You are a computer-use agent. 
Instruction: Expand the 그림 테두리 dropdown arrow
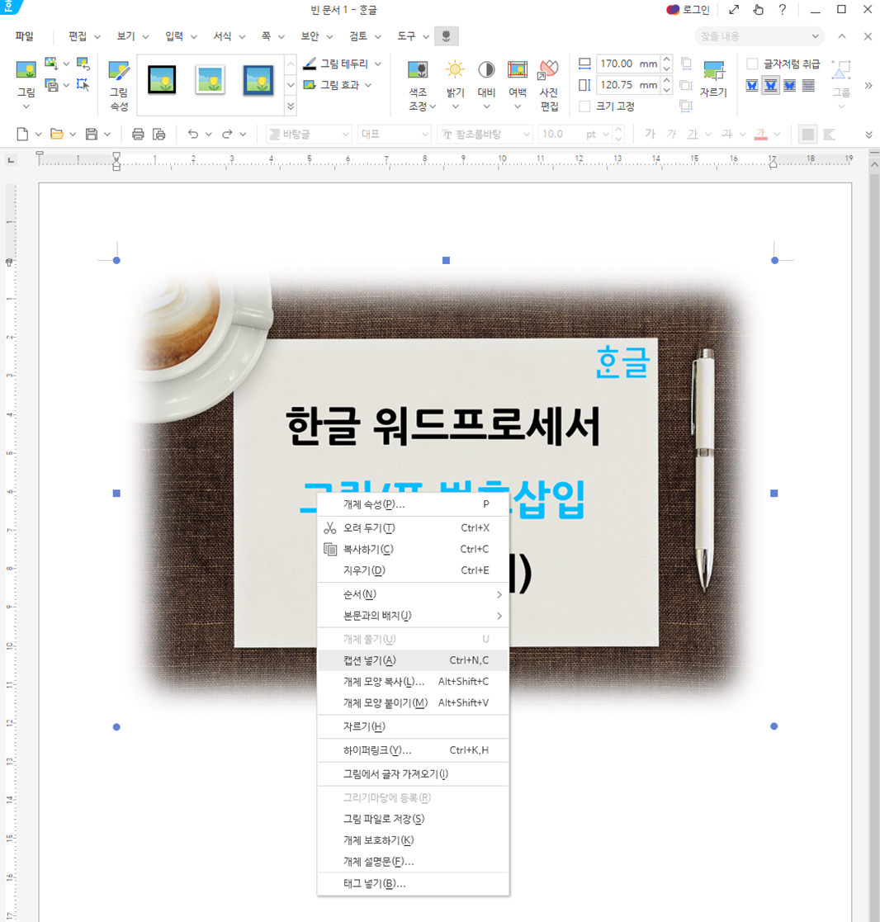click(377, 64)
